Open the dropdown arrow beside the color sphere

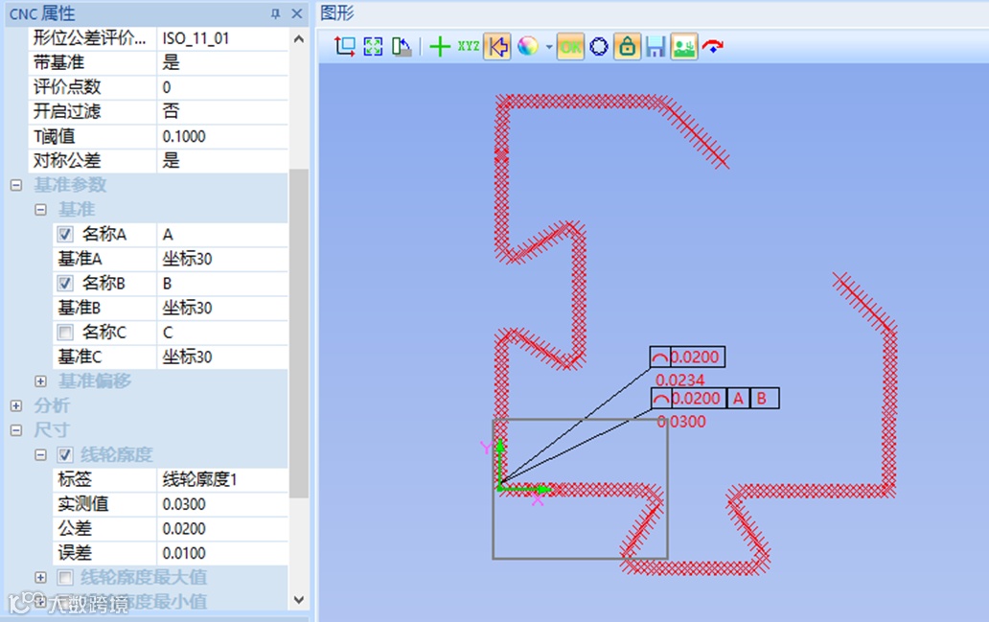tap(549, 47)
